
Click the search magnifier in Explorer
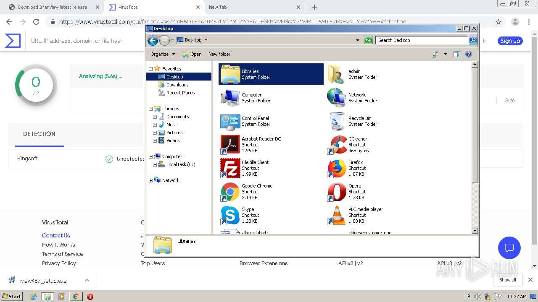(x=473, y=40)
